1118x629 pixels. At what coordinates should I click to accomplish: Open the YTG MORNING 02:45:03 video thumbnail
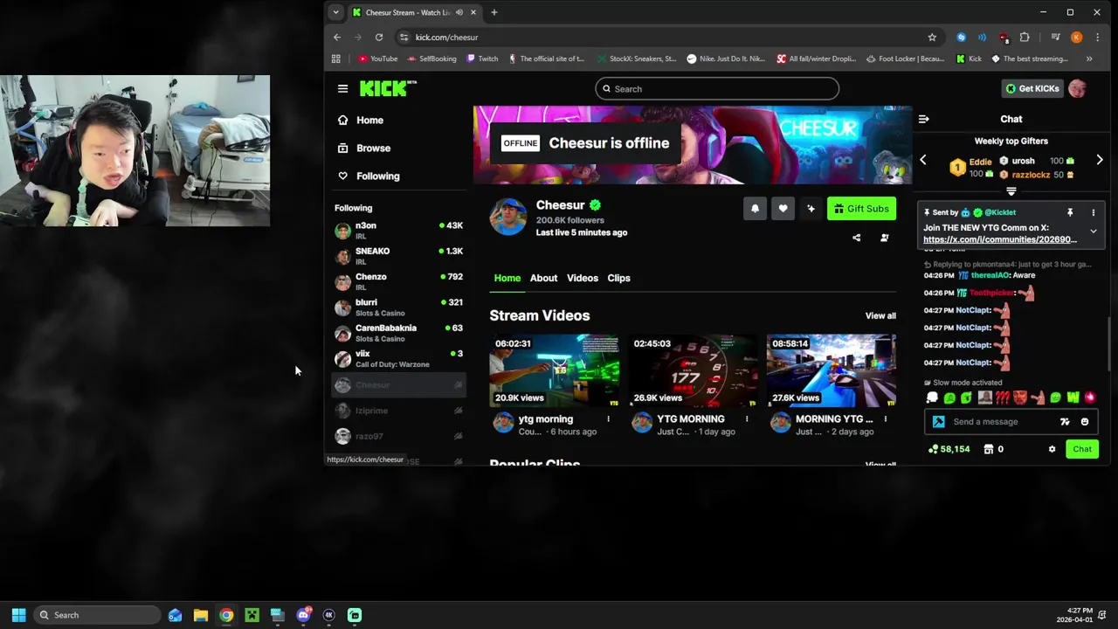coord(693,370)
